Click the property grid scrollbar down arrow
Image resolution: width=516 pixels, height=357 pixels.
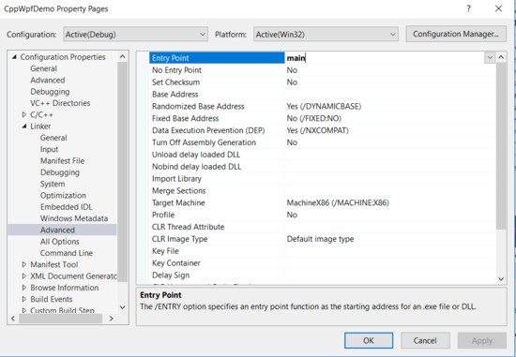[501, 279]
